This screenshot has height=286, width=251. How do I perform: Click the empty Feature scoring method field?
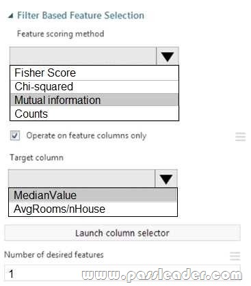pyautogui.click(x=83, y=56)
